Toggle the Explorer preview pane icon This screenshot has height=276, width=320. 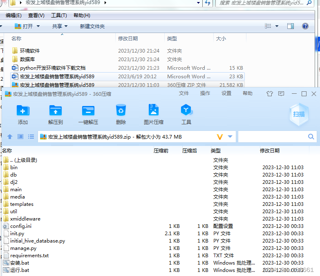[291, 26]
